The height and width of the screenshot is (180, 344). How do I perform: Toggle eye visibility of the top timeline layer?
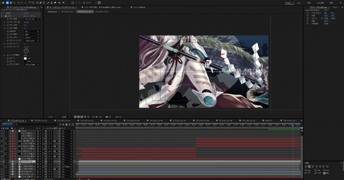click(x=2, y=131)
